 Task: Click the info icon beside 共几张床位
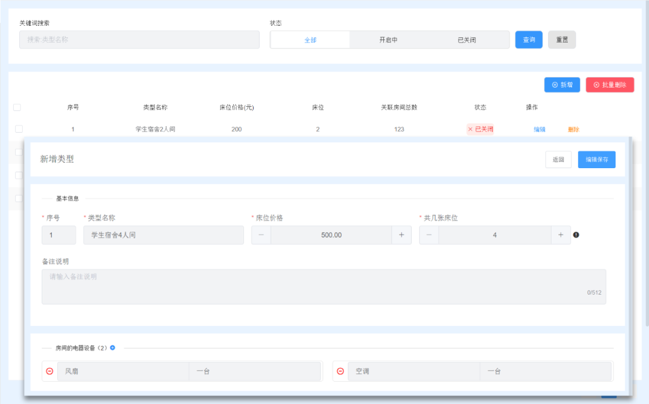click(576, 235)
